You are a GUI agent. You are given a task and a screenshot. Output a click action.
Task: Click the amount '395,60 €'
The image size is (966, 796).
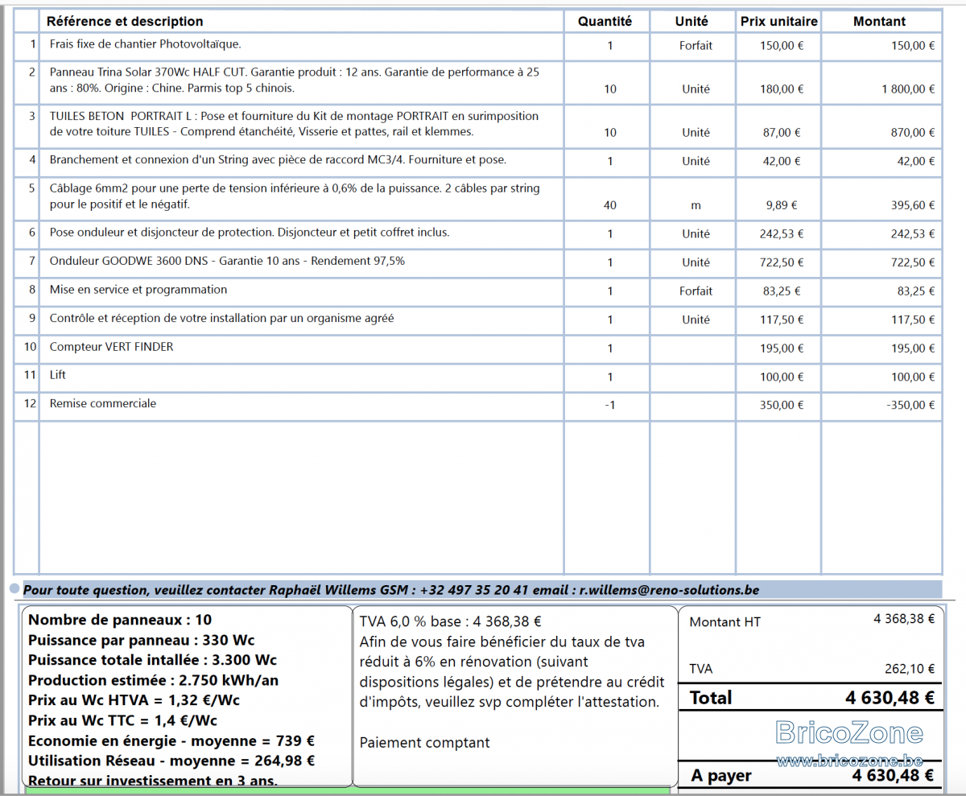coord(913,205)
